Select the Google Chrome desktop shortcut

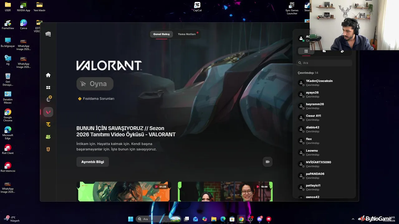[8, 115]
